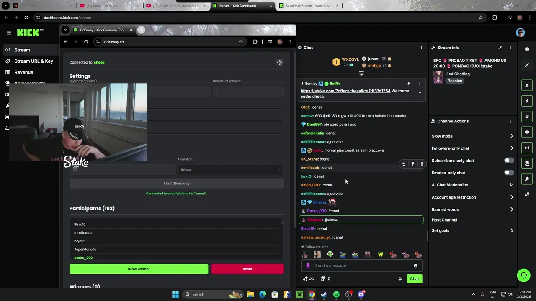Open Kickaway settings gear icon
Viewport: 536px width, 301px height.
click(x=280, y=62)
